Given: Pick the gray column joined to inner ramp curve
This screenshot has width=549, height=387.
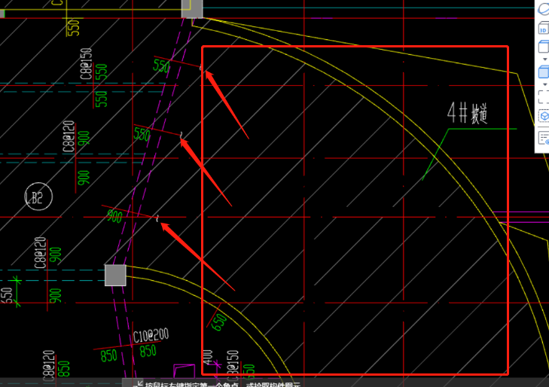Looking at the screenshot, I should [x=115, y=276].
